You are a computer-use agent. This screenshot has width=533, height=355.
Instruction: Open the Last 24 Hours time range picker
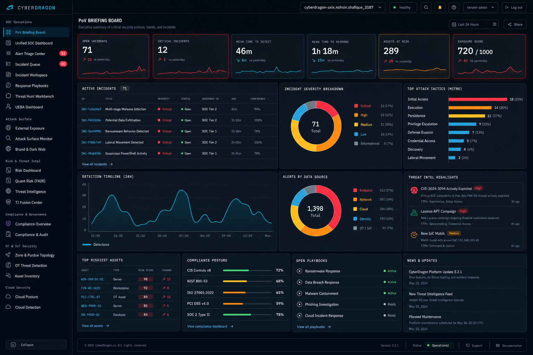coord(474,24)
